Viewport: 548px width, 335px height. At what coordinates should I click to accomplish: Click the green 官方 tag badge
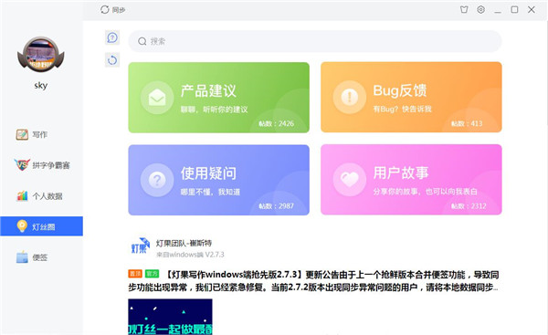(x=152, y=274)
